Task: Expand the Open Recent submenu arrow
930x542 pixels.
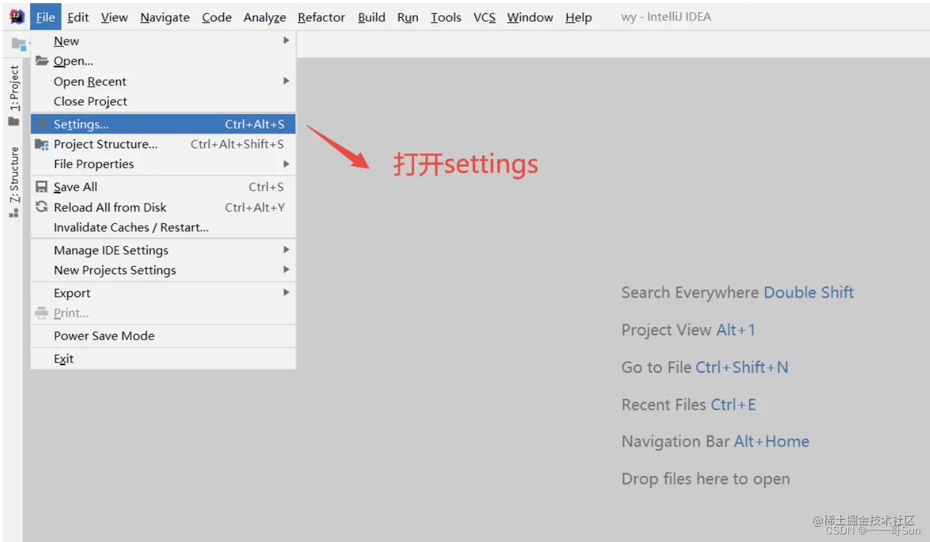Action: [286, 81]
